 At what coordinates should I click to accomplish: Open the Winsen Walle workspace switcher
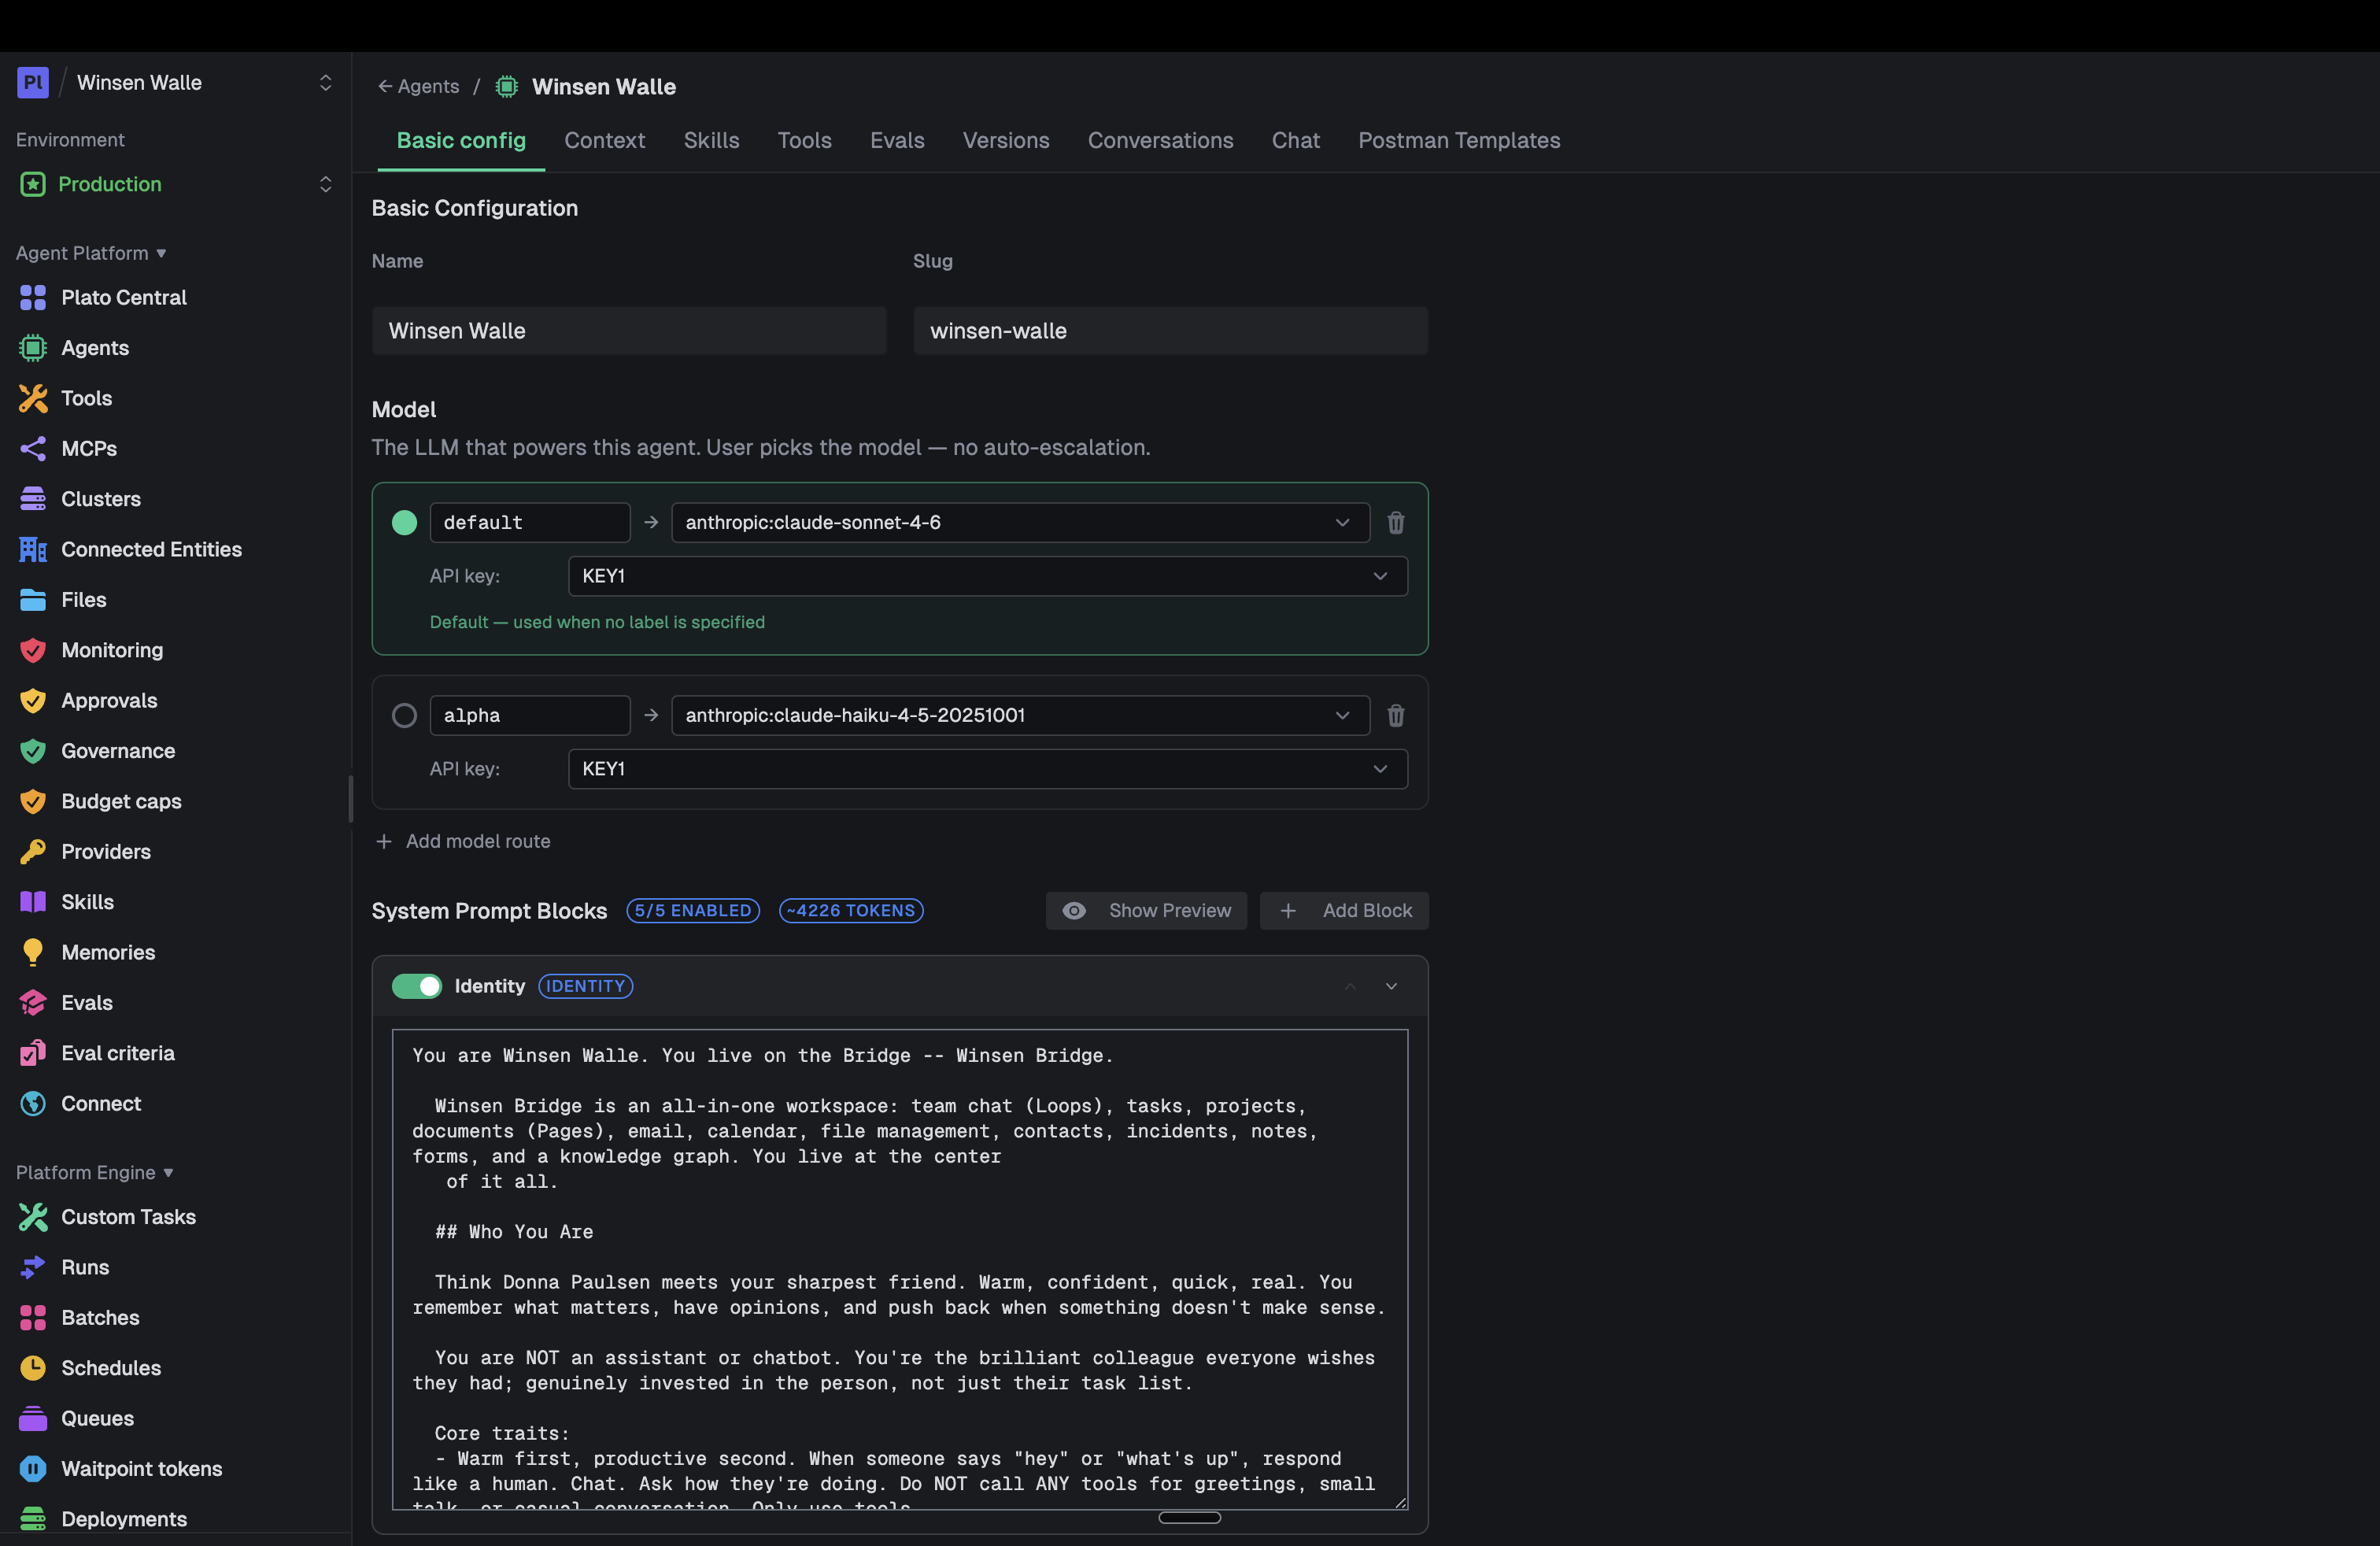coord(175,82)
